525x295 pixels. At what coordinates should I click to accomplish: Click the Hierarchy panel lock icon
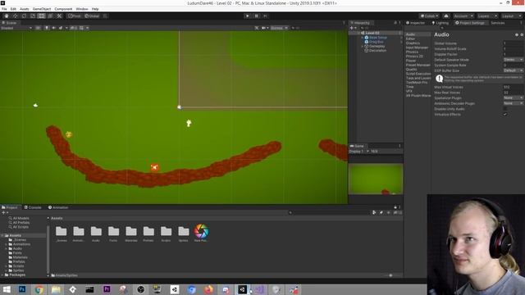(395, 23)
